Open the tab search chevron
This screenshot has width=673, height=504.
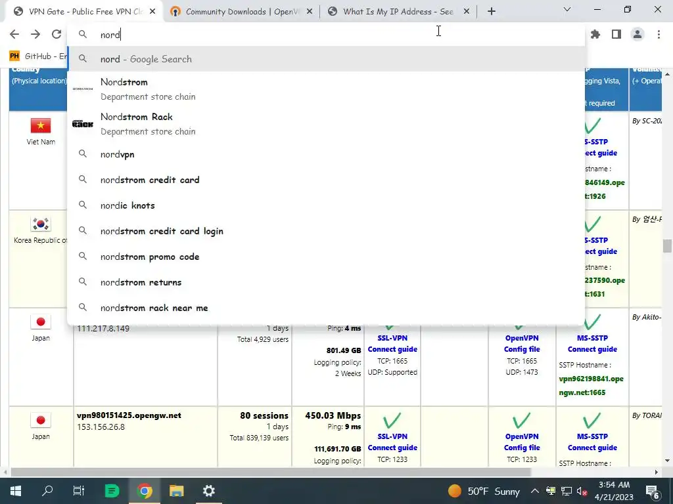567,9
